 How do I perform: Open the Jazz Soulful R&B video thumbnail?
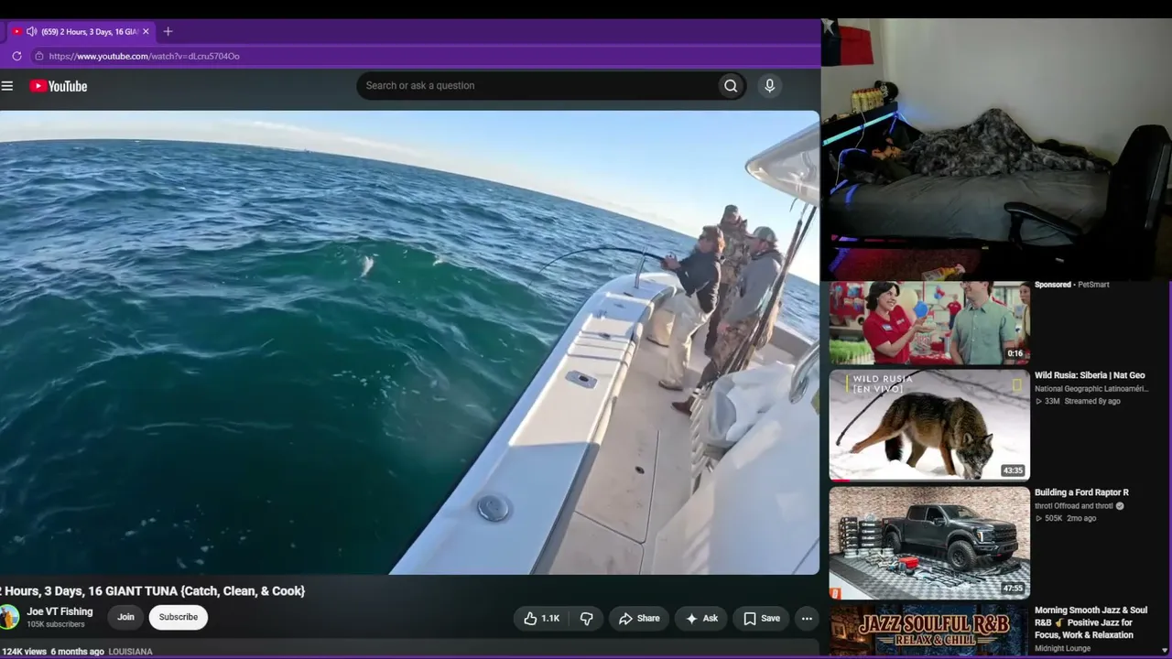pyautogui.click(x=929, y=630)
